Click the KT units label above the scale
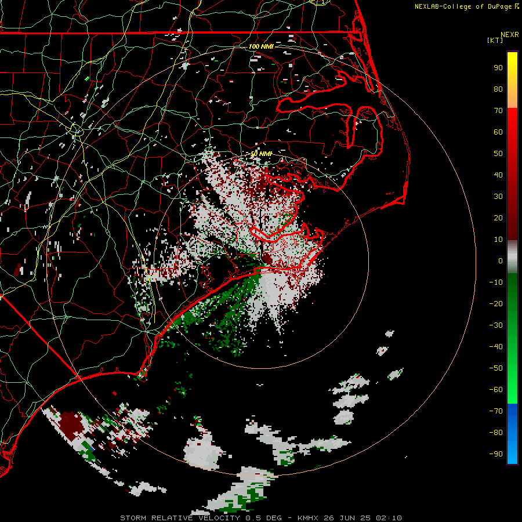This screenshot has height=522, width=522. click(x=495, y=40)
